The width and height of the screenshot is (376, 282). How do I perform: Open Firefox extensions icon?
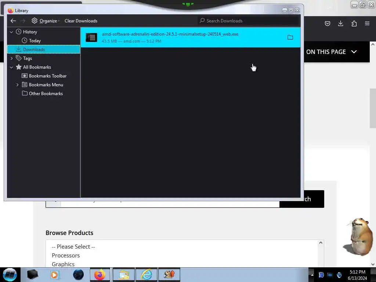354,23
